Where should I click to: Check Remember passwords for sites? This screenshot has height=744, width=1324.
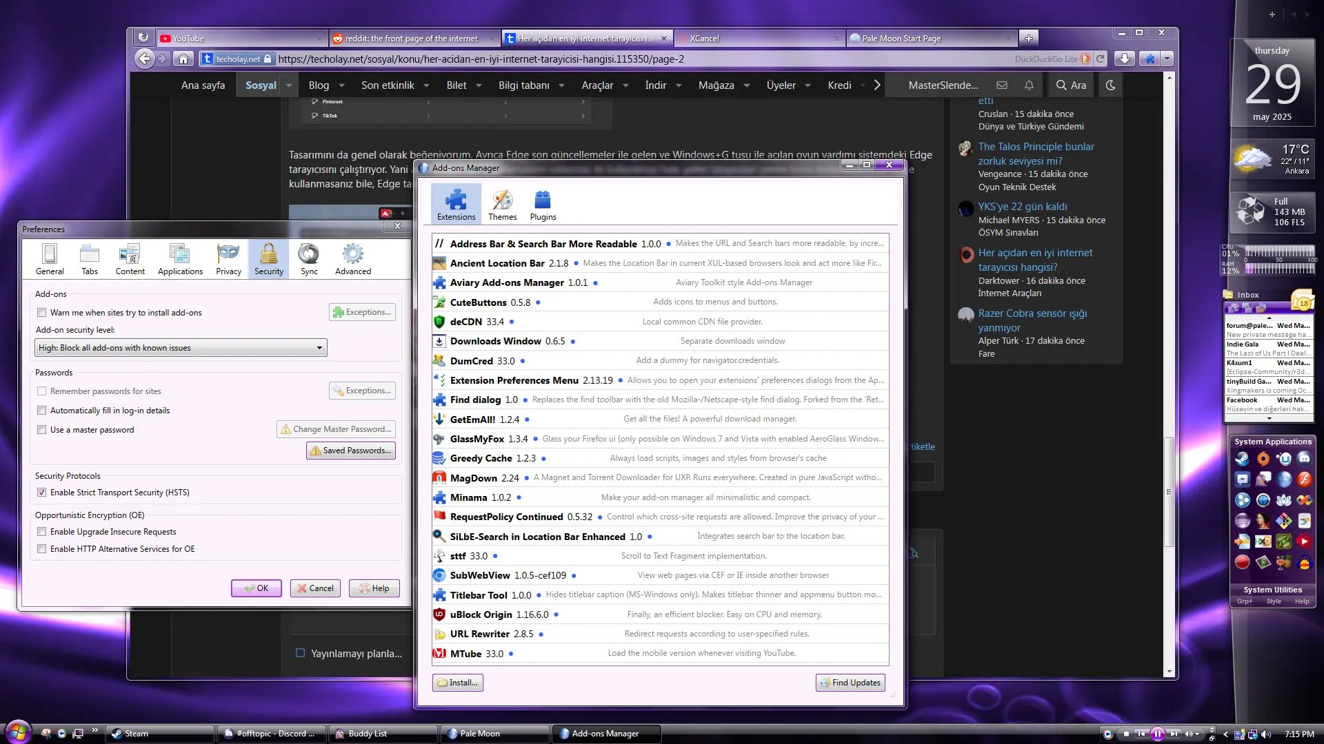click(x=42, y=391)
